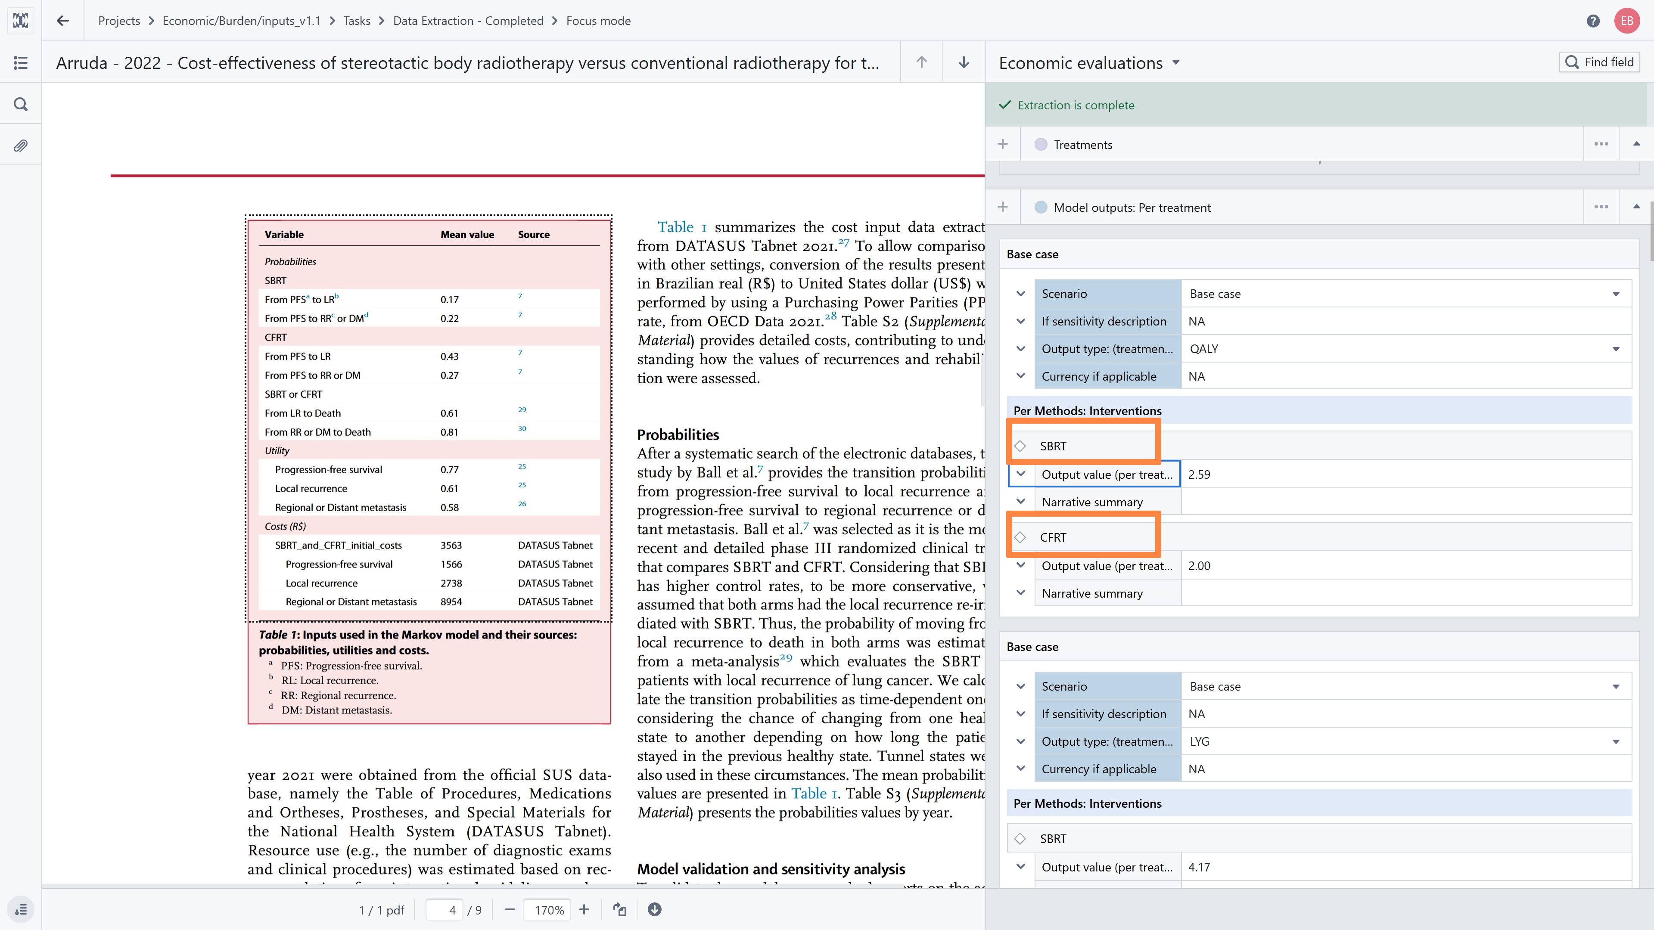Go to next document with down arrow
The width and height of the screenshot is (1654, 930).
click(964, 62)
